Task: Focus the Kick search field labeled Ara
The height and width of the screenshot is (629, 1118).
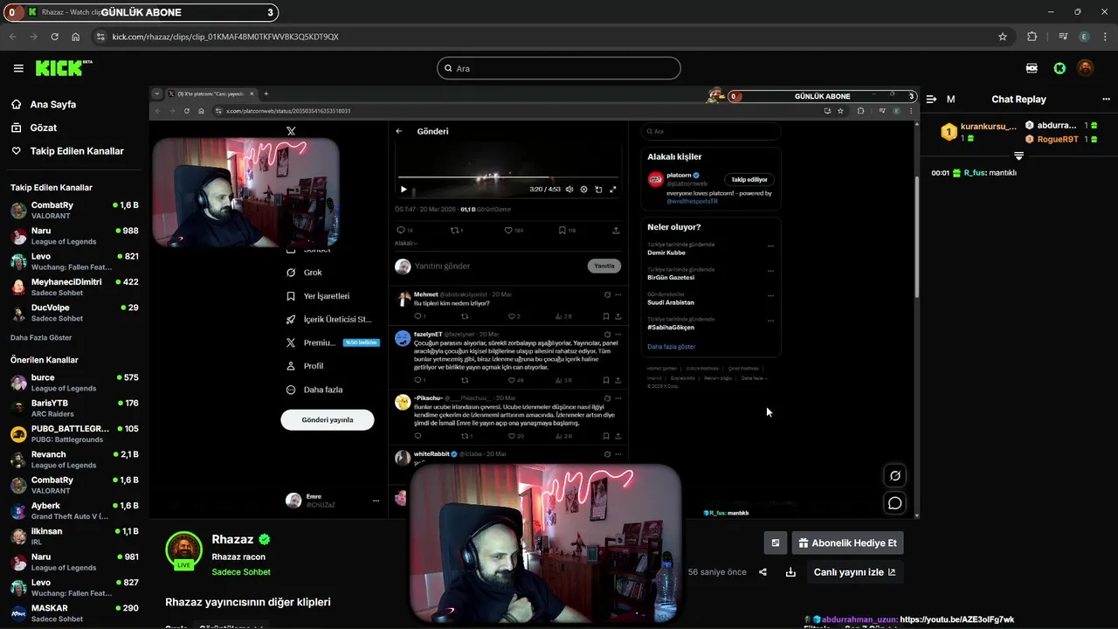Action: pos(559,68)
